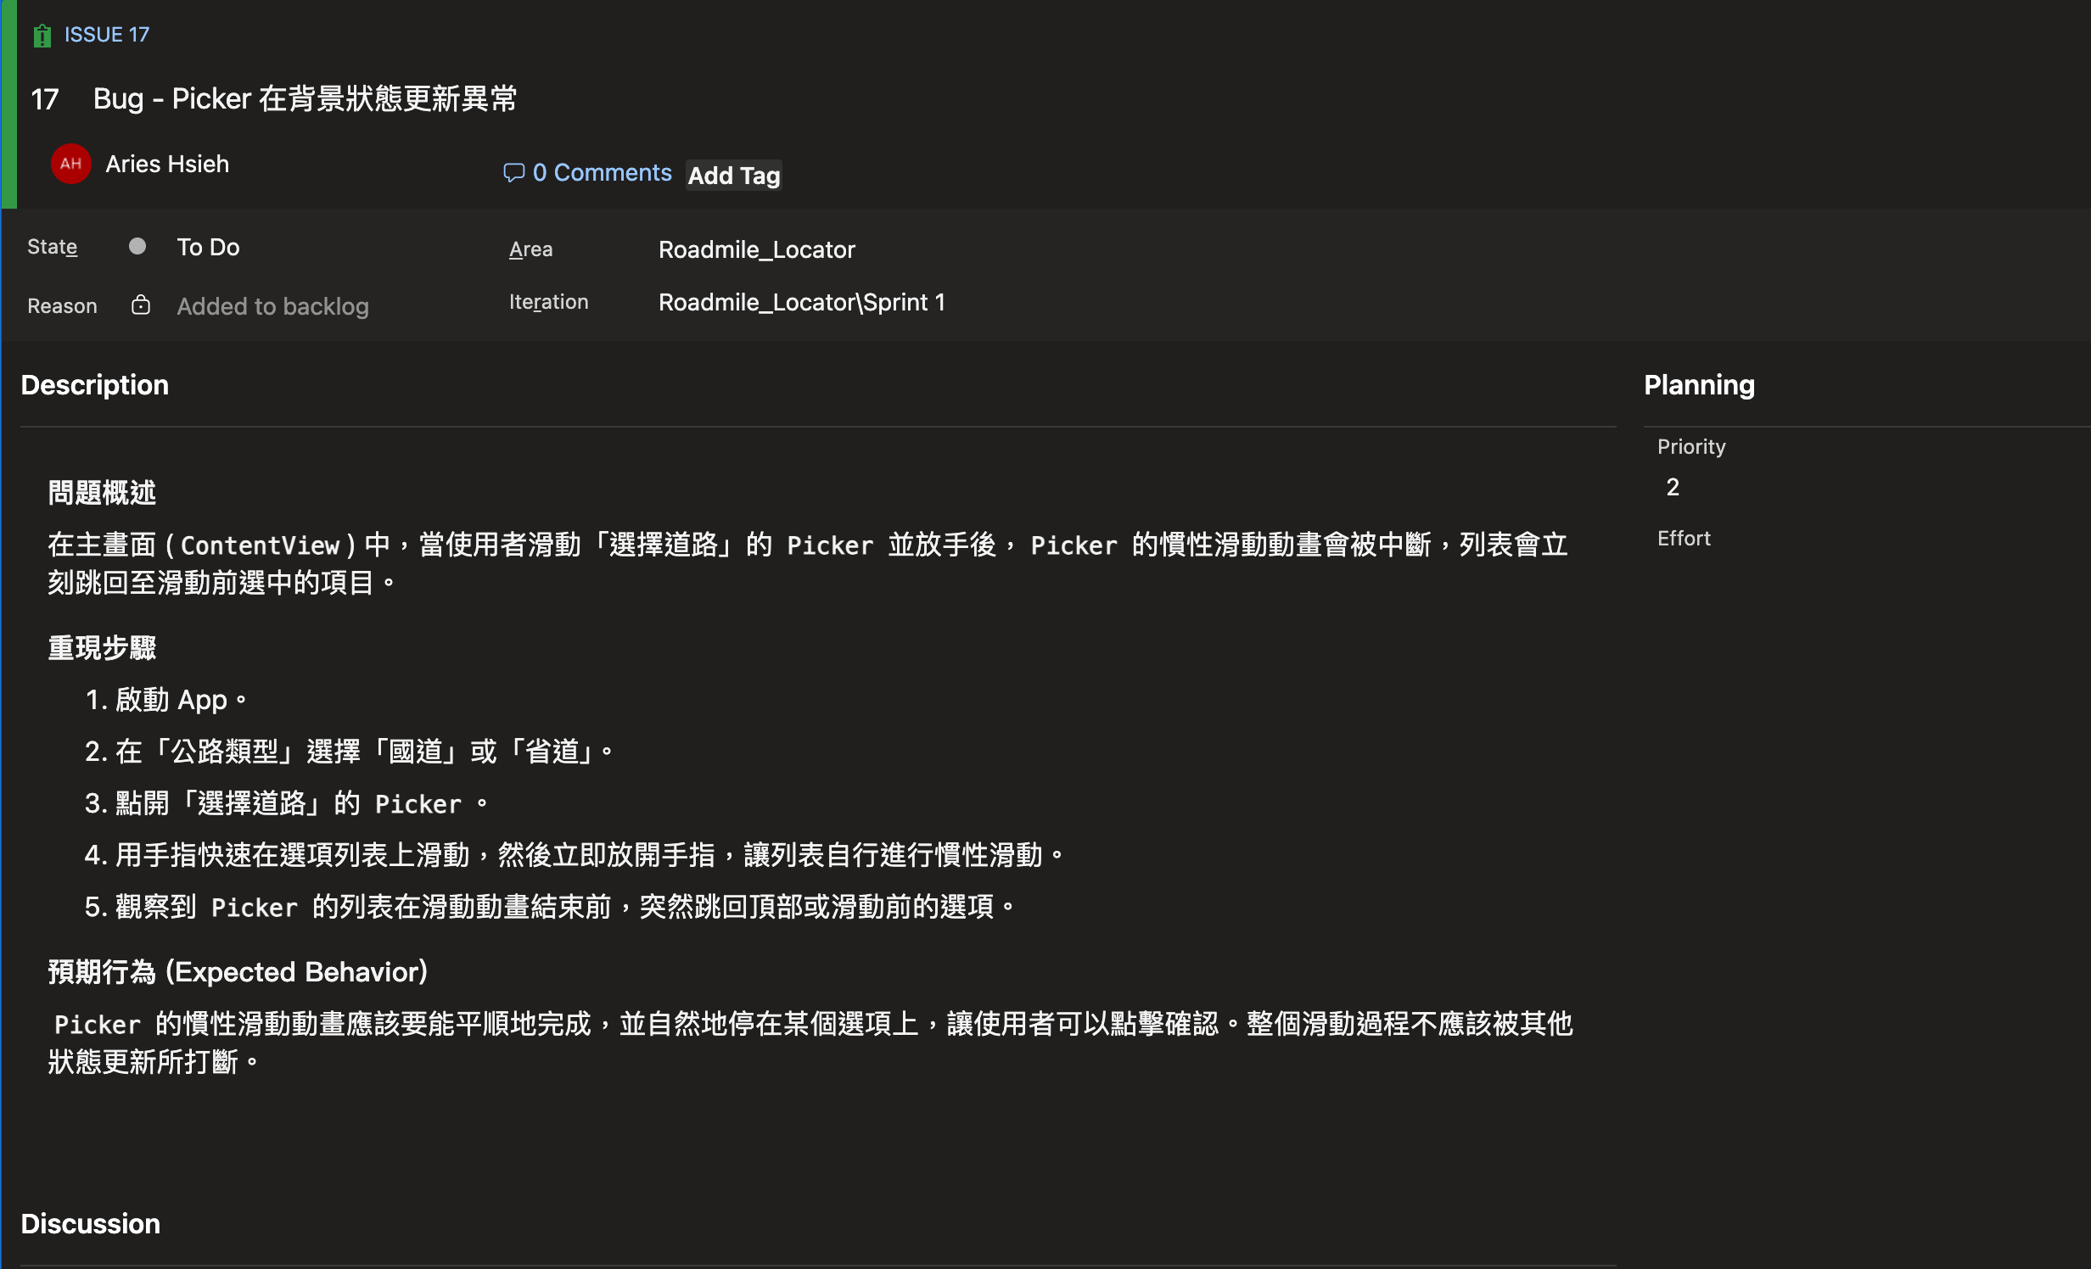Click the comments speech bubble icon
2091x1269 pixels.
click(x=513, y=173)
